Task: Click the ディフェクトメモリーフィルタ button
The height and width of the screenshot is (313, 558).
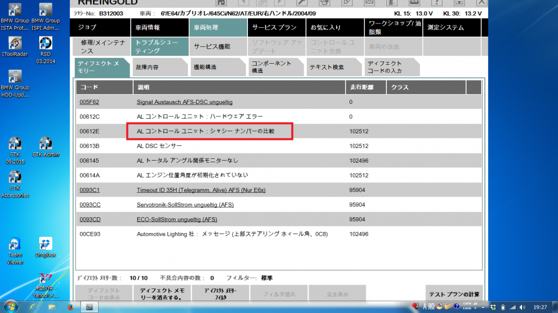Action: pos(221,294)
